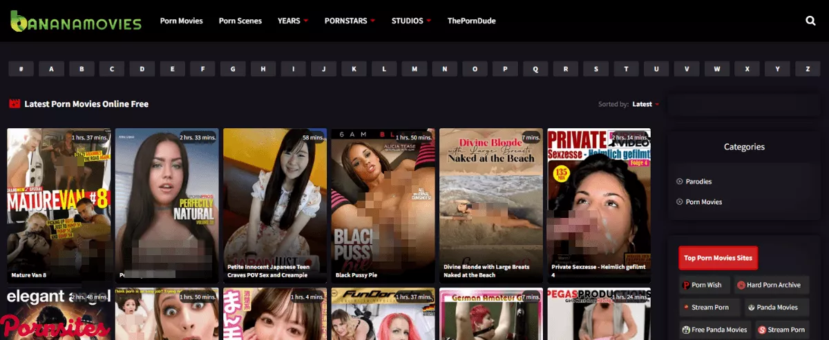Expand the STUDIOS dropdown menu

coord(411,21)
